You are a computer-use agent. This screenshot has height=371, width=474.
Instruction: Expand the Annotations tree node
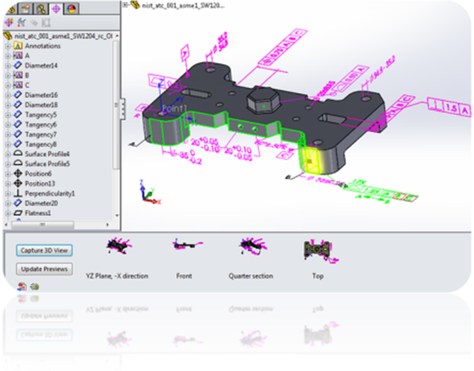pos(8,46)
